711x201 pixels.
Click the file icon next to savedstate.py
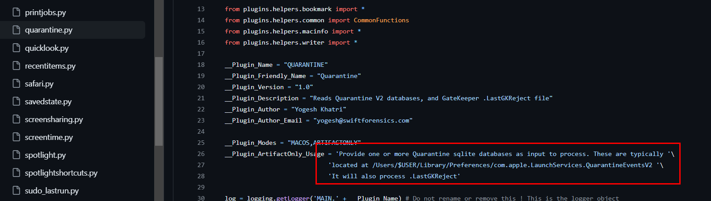click(x=17, y=101)
